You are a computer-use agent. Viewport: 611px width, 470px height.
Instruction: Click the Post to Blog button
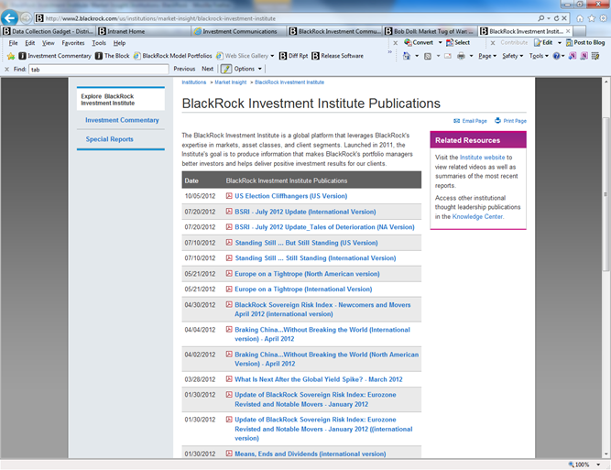(x=585, y=42)
